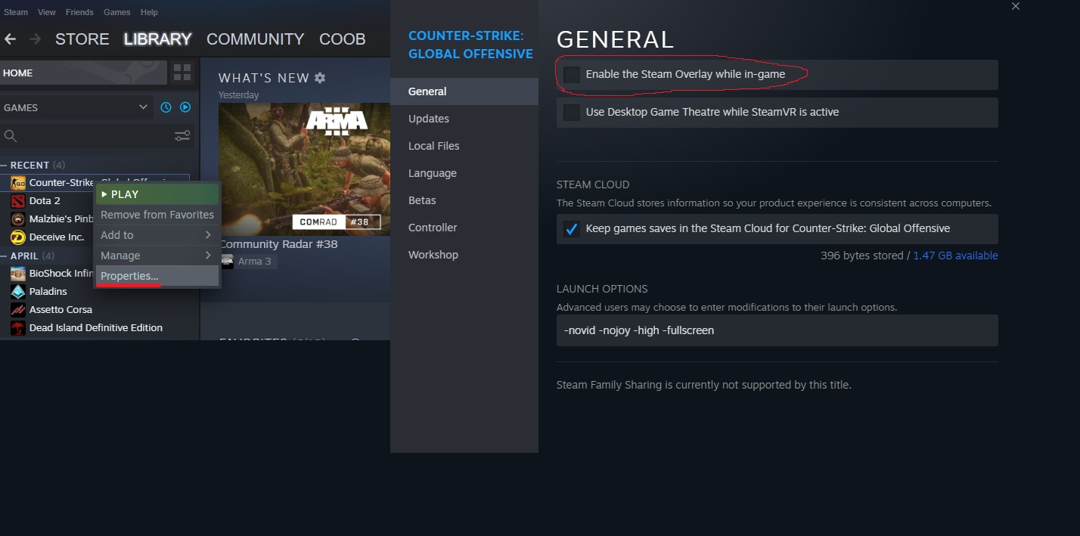Open What's New settings gear
Screen dimensions: 1080x536
[x=320, y=78]
